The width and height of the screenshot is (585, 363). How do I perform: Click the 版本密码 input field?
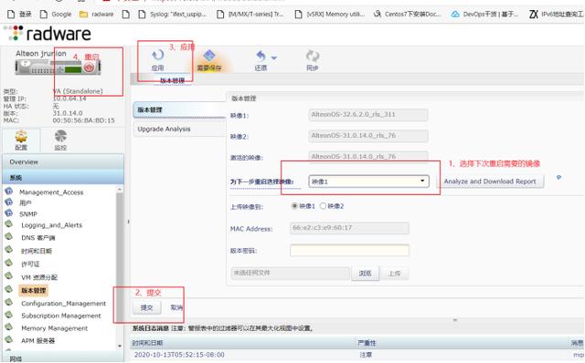(x=349, y=250)
